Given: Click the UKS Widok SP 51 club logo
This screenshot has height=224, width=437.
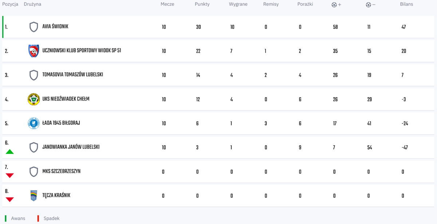Looking at the screenshot, I should click(34, 51).
